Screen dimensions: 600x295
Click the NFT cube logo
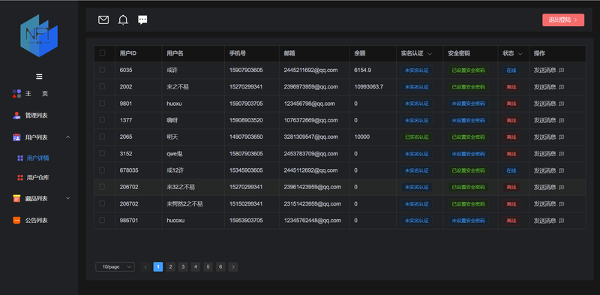(39, 35)
